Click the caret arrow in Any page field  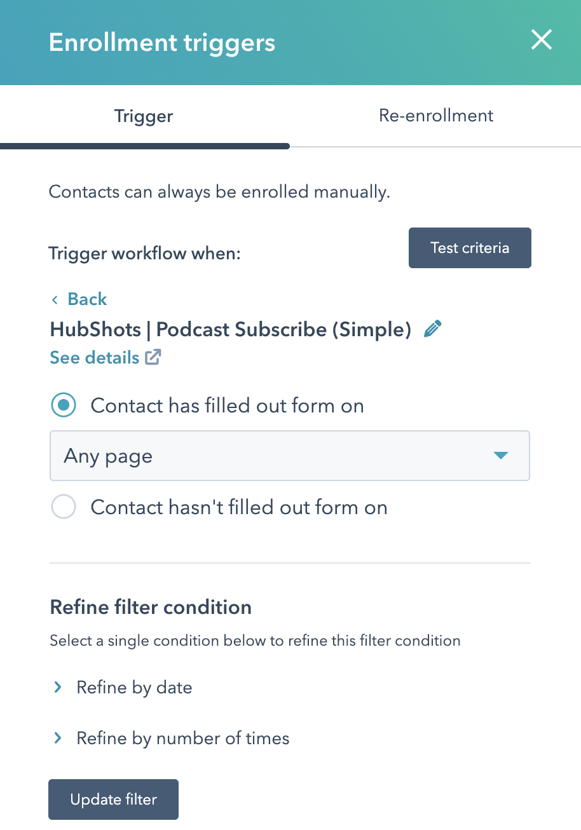[501, 456]
